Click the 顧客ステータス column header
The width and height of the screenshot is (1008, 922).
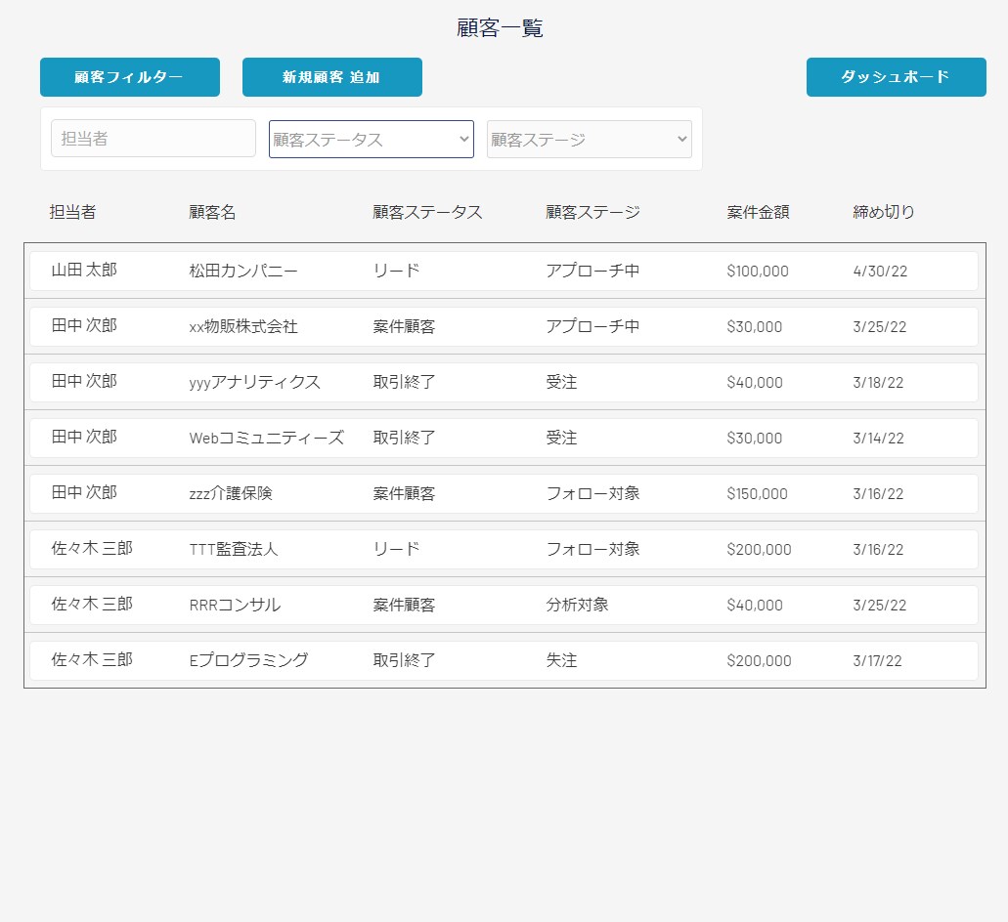[427, 212]
